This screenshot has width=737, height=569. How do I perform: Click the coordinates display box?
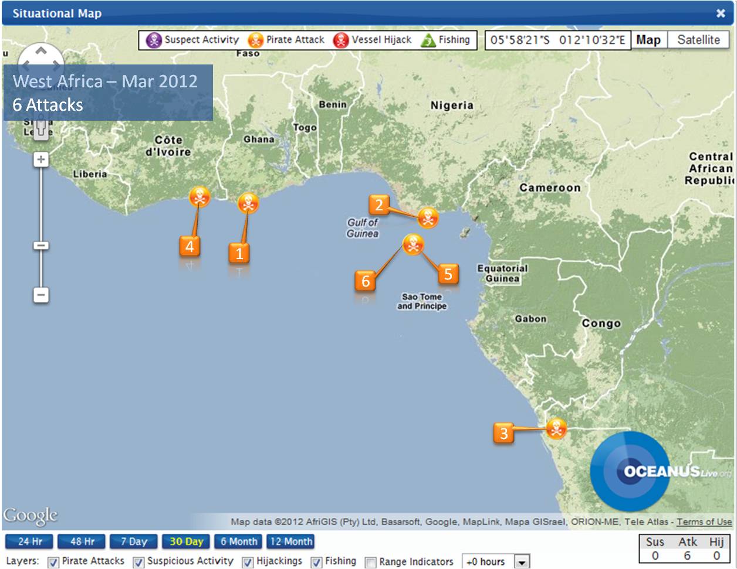click(557, 40)
